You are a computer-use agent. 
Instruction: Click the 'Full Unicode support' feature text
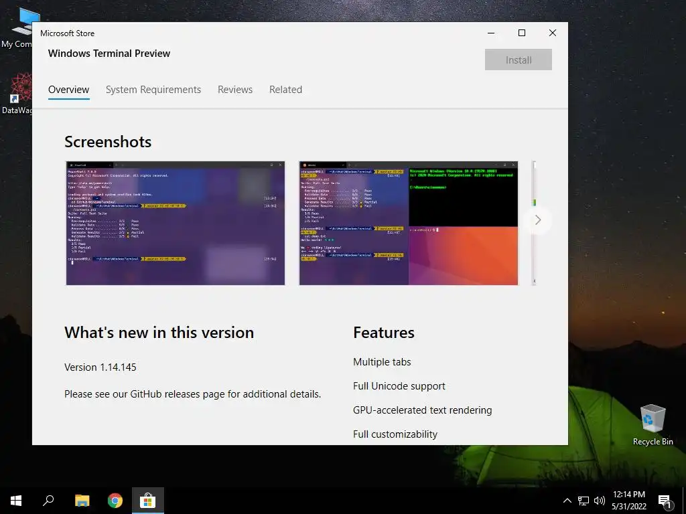tap(399, 386)
